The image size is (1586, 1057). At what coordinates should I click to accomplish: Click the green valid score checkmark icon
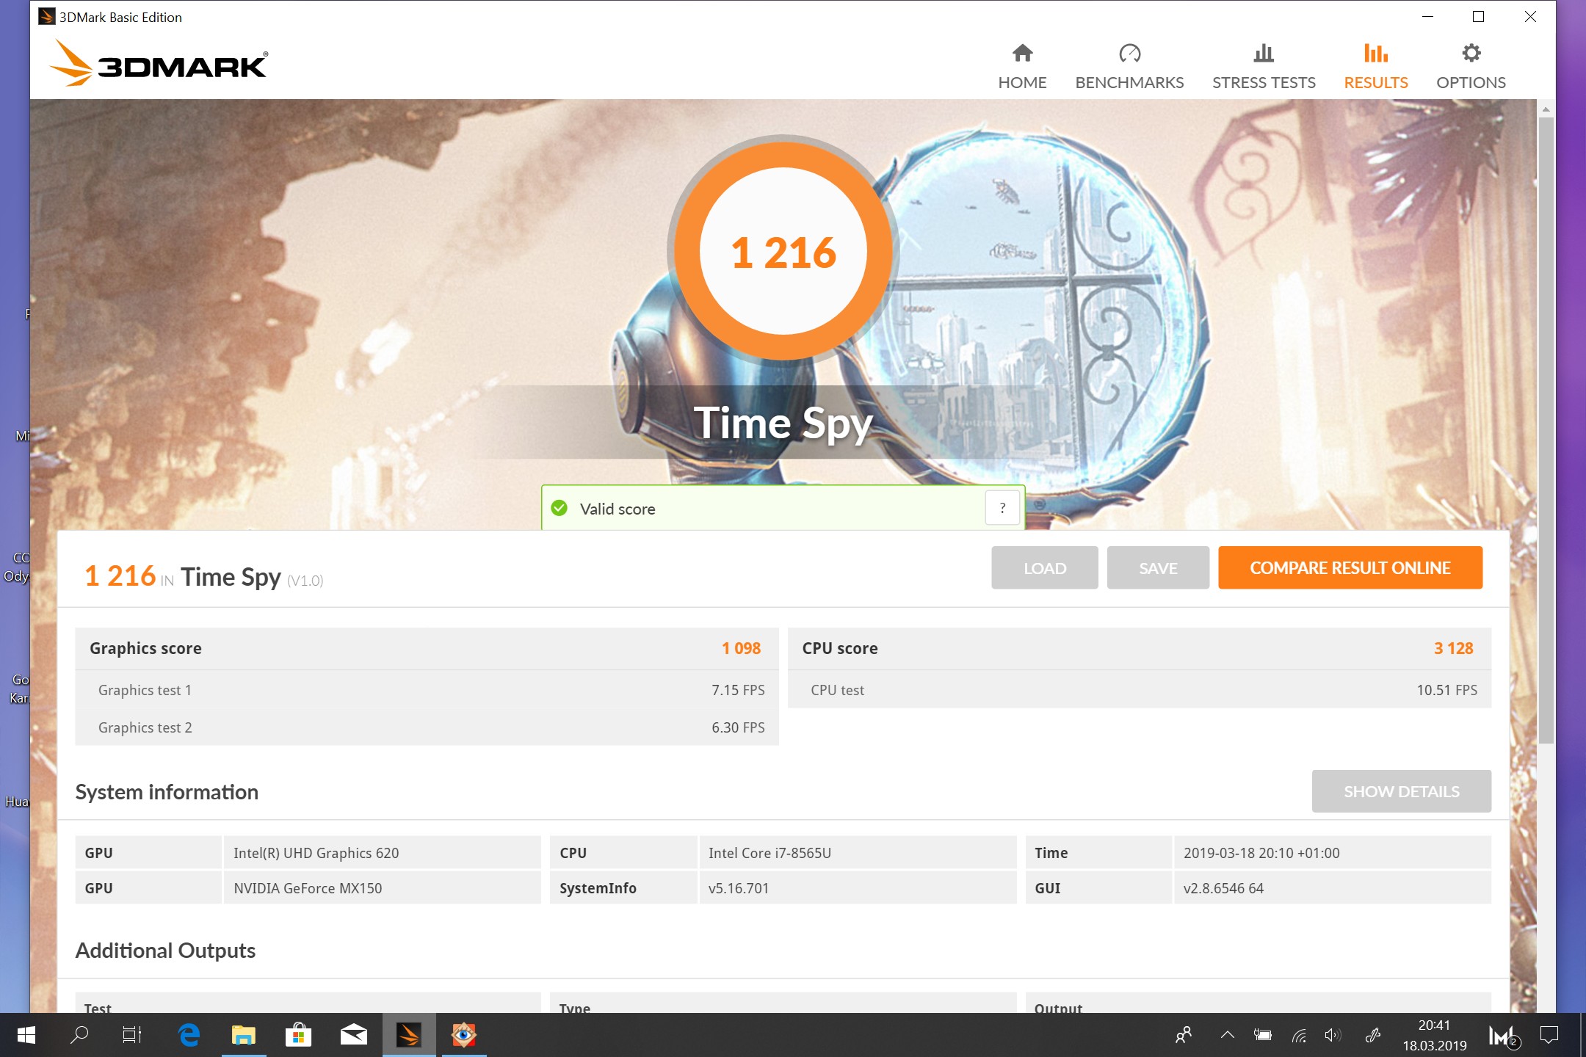pyautogui.click(x=560, y=508)
